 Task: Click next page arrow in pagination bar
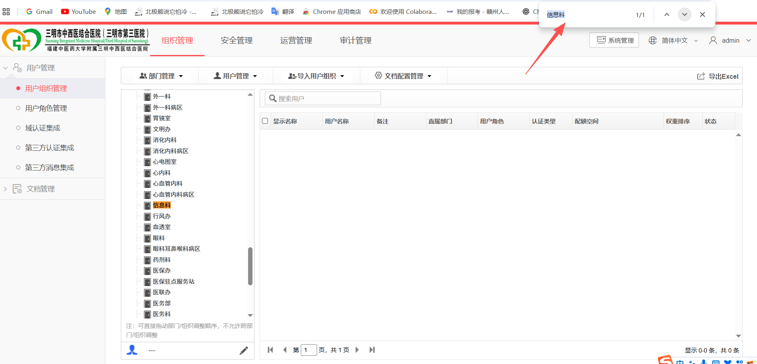click(357, 350)
